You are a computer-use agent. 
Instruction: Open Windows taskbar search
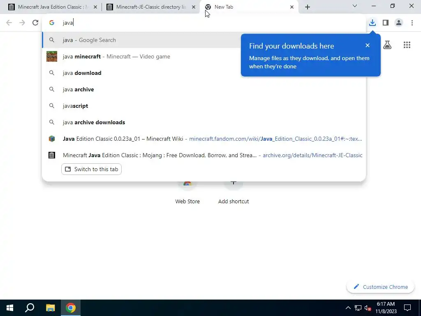click(x=30, y=308)
